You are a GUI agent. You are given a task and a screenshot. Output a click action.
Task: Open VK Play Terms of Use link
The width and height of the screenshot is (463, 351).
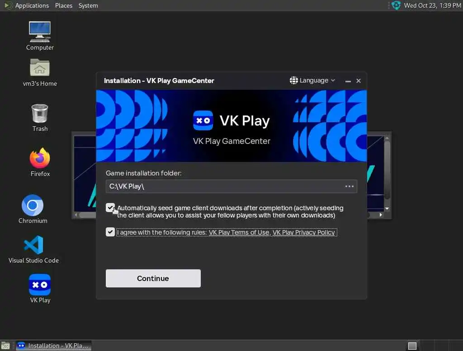click(239, 232)
